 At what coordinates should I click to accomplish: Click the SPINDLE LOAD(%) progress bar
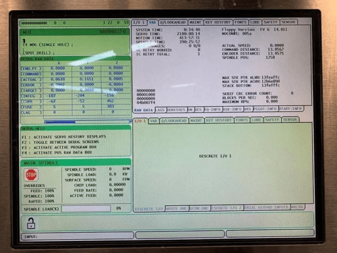point(86,208)
